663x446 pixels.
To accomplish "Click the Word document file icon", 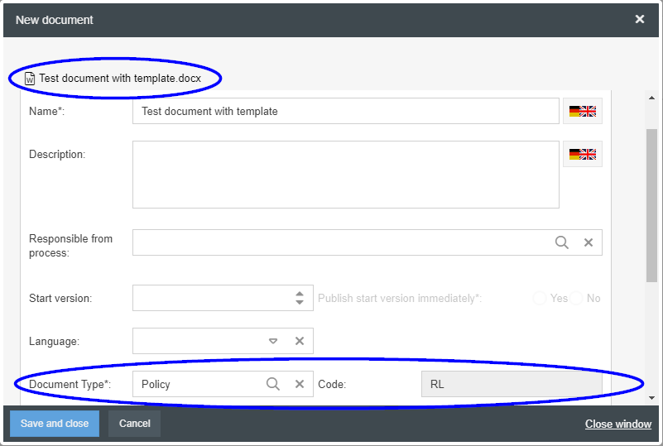I will tap(30, 79).
